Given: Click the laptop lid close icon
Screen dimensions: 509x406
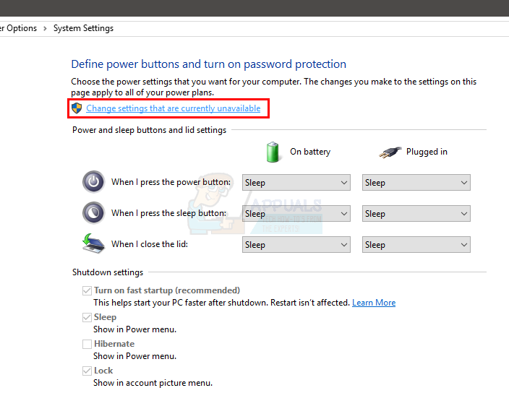Looking at the screenshot, I should pyautogui.click(x=93, y=244).
